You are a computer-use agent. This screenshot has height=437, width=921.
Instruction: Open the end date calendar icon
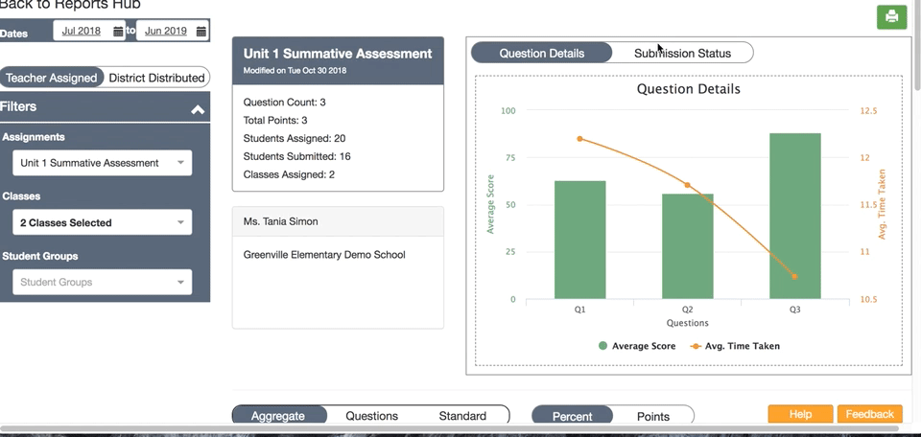click(201, 31)
